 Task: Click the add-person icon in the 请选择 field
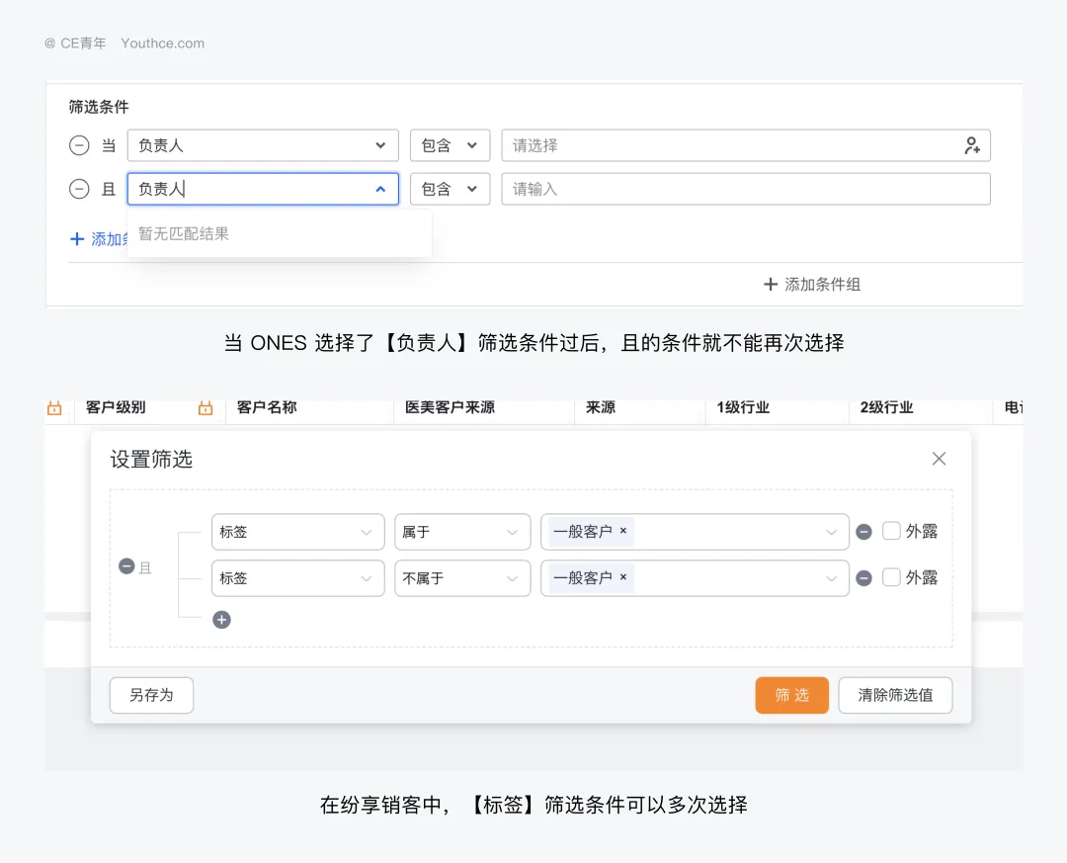coord(972,145)
